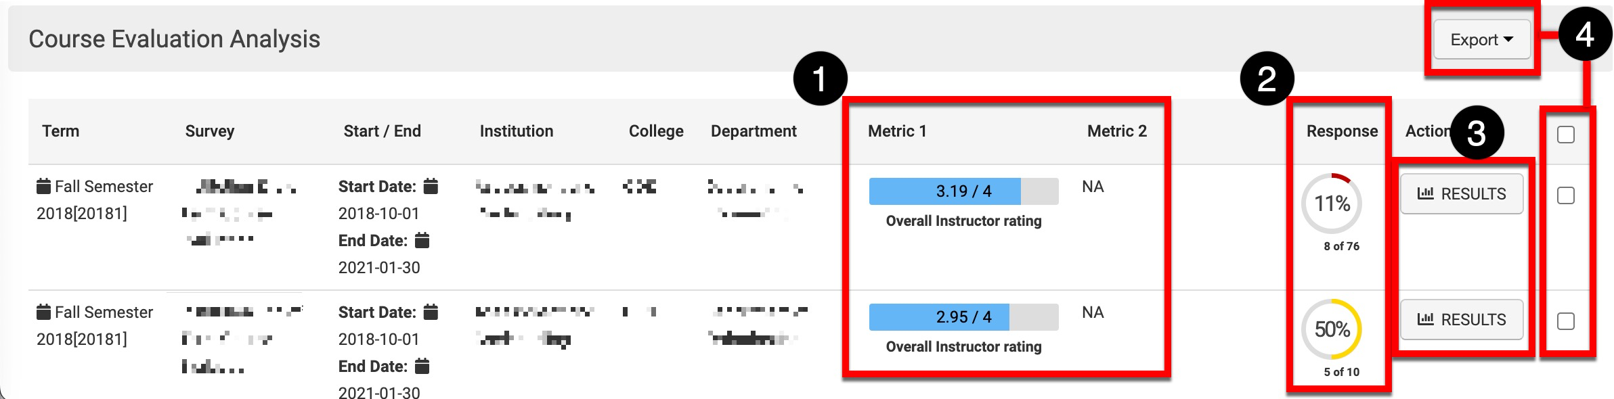This screenshot has height=399, width=1614.
Task: Open the Export dropdown menu
Action: coord(1481,40)
